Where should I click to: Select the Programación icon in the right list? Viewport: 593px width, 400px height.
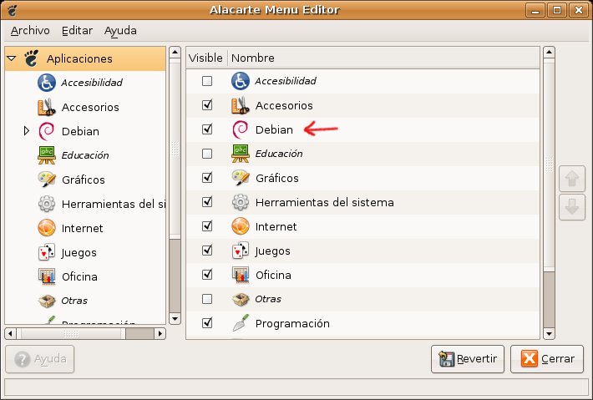click(x=241, y=322)
